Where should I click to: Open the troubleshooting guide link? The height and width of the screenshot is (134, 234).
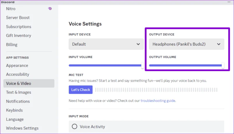(158, 101)
